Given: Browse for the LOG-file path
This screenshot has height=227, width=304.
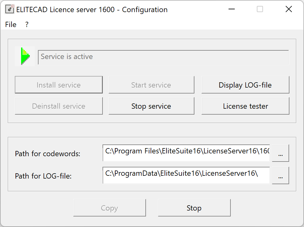Looking at the screenshot, I should [280, 176].
